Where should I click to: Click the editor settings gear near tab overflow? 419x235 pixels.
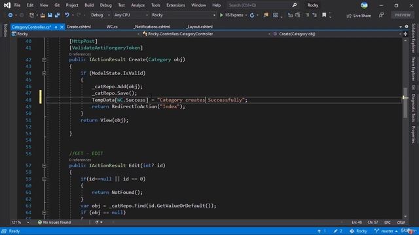[x=407, y=27]
